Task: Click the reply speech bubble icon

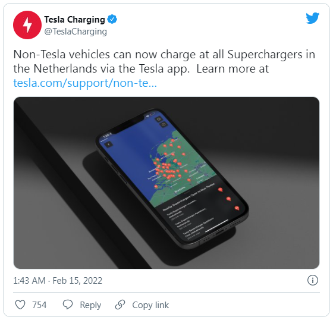Action: [68, 305]
